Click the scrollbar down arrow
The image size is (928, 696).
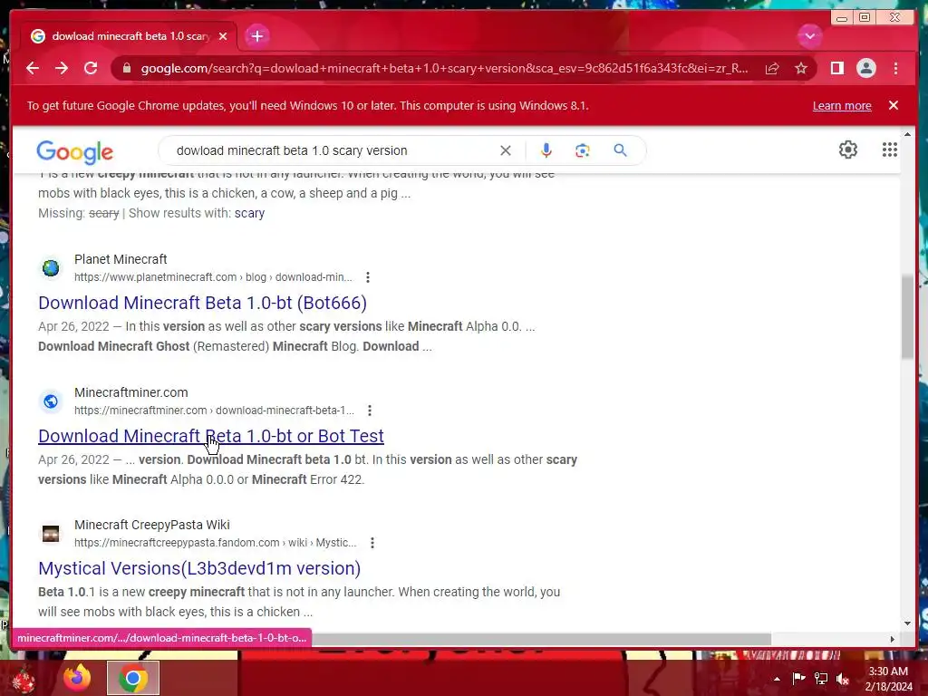coord(907,623)
